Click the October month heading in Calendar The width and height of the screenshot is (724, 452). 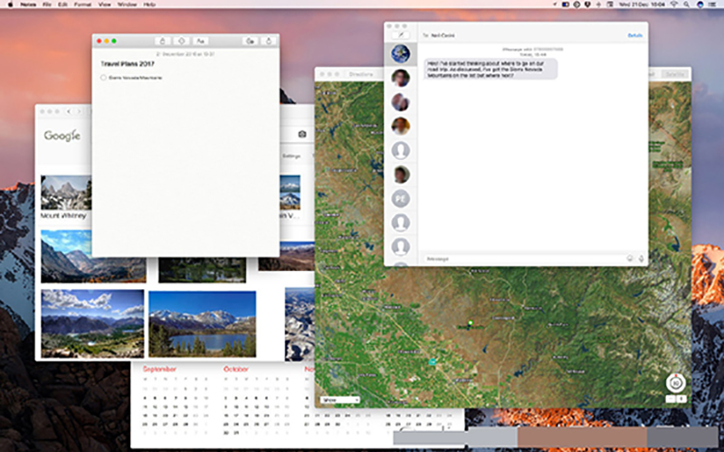(x=236, y=369)
